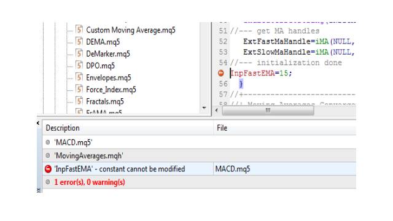Click the Envelopes.mq5 file icon

click(79, 77)
